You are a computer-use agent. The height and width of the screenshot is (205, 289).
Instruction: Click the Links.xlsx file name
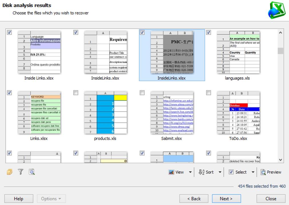coord(39,139)
